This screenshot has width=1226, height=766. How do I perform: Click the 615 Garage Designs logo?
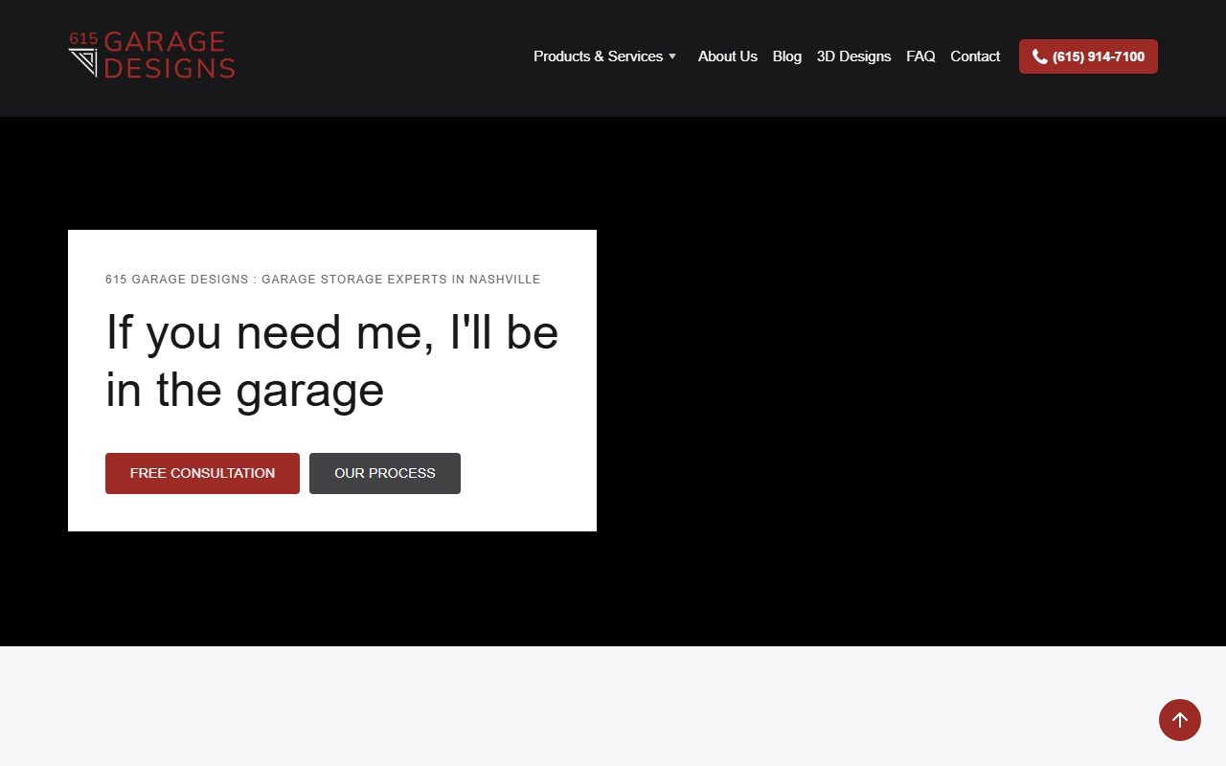(x=151, y=56)
